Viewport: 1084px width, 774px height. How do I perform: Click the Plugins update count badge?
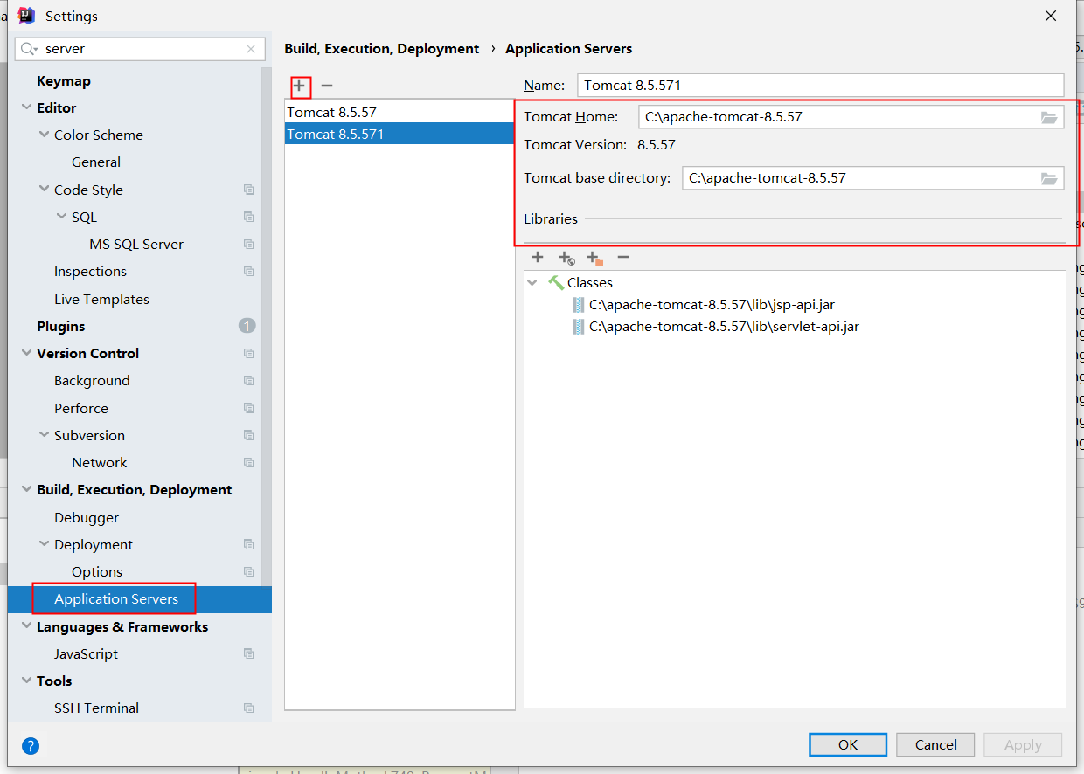(247, 326)
